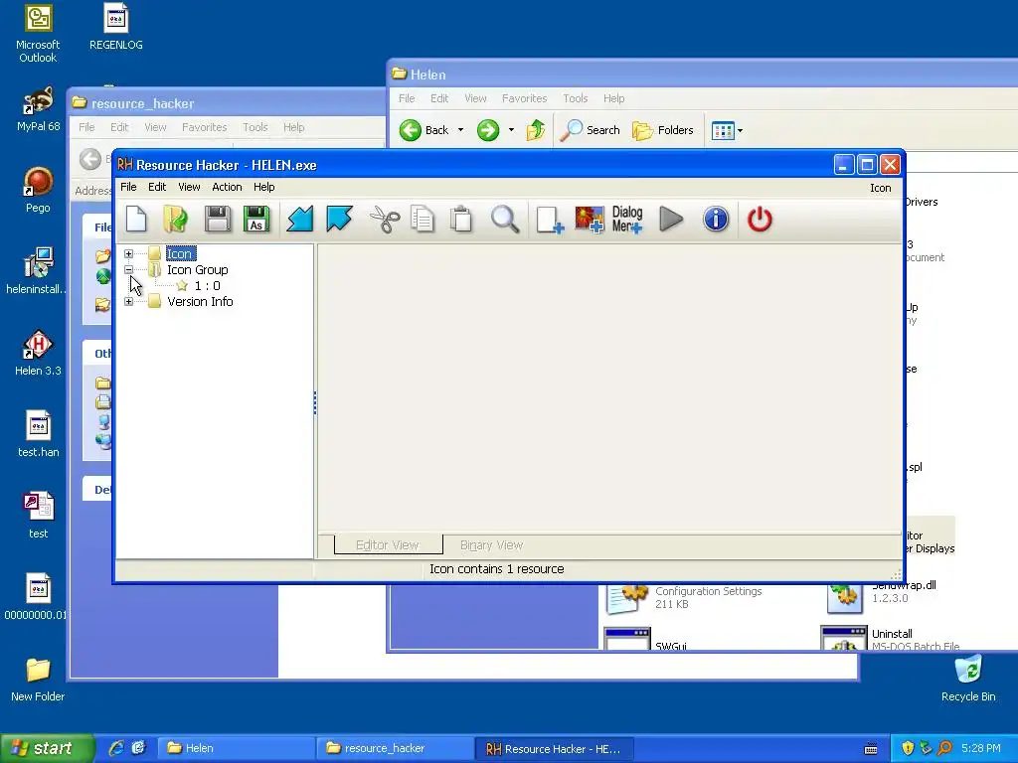Select Recycle Bin desktop icon
The image size is (1018, 763).
tap(968, 679)
